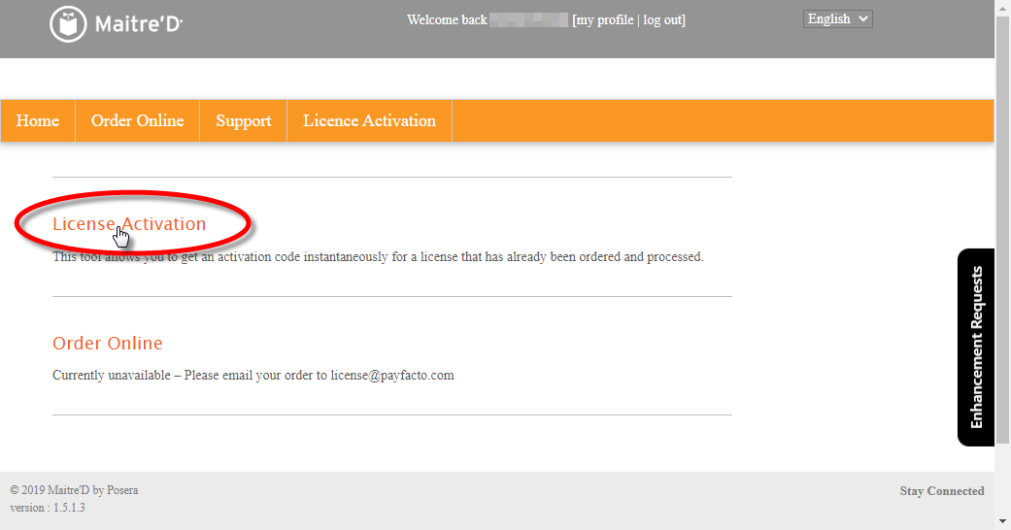The width and height of the screenshot is (1011, 530).
Task: Click the Maitre'D logo icon
Action: tap(68, 24)
